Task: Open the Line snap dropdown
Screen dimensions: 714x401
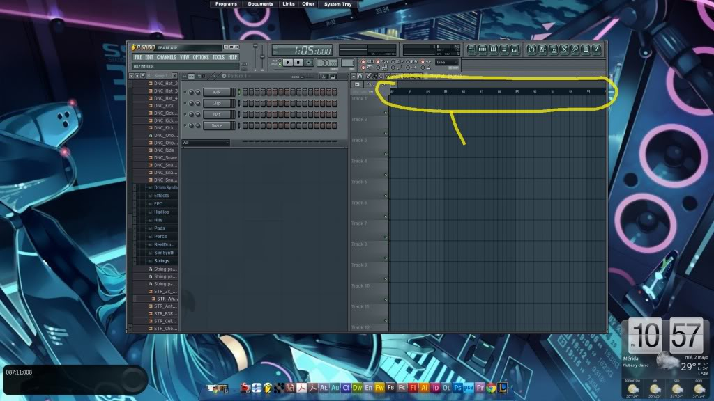Action: tap(447, 62)
